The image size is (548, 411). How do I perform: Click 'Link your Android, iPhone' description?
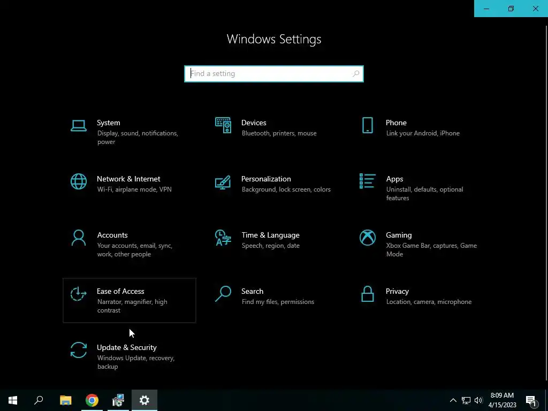point(423,133)
